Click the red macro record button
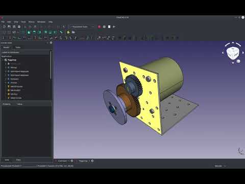Screen dimensions: 245x184 point(100,27)
